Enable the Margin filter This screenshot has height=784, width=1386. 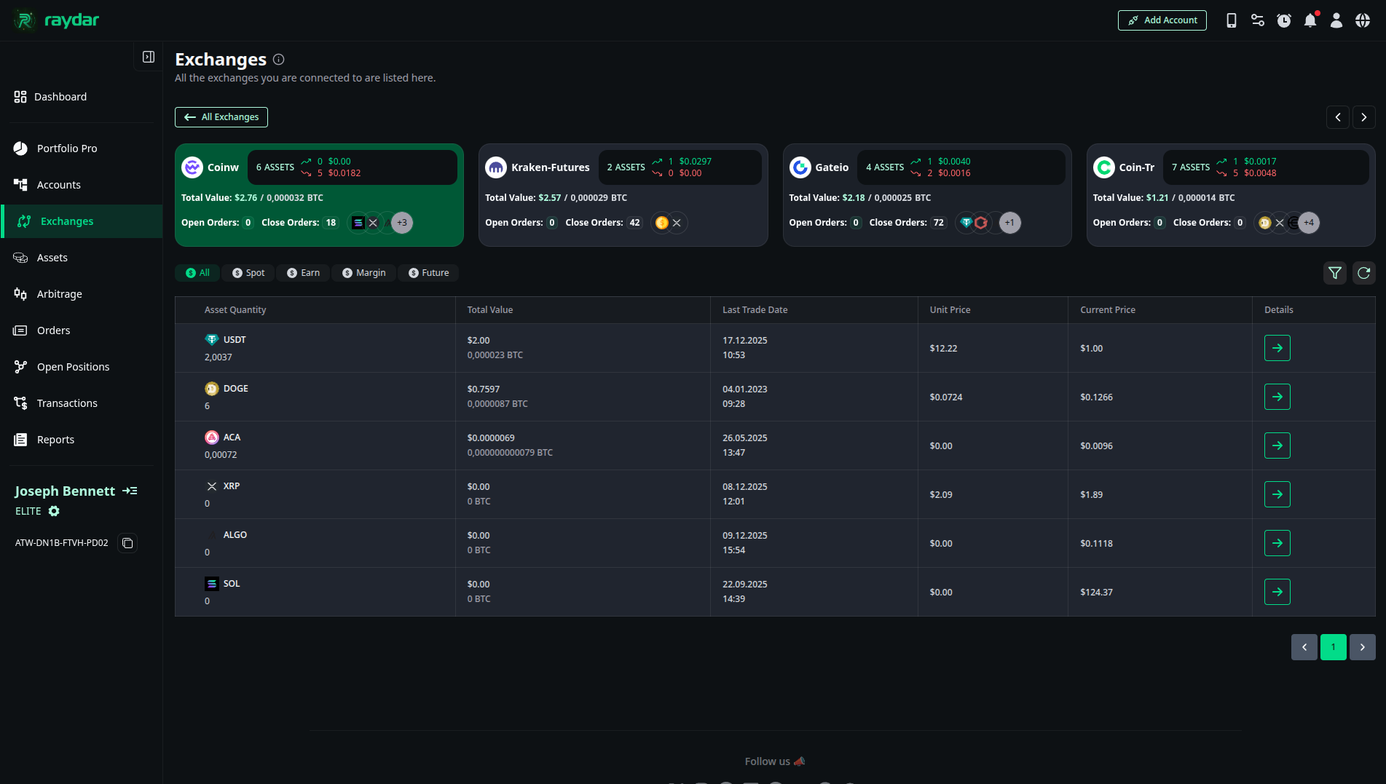(x=363, y=272)
